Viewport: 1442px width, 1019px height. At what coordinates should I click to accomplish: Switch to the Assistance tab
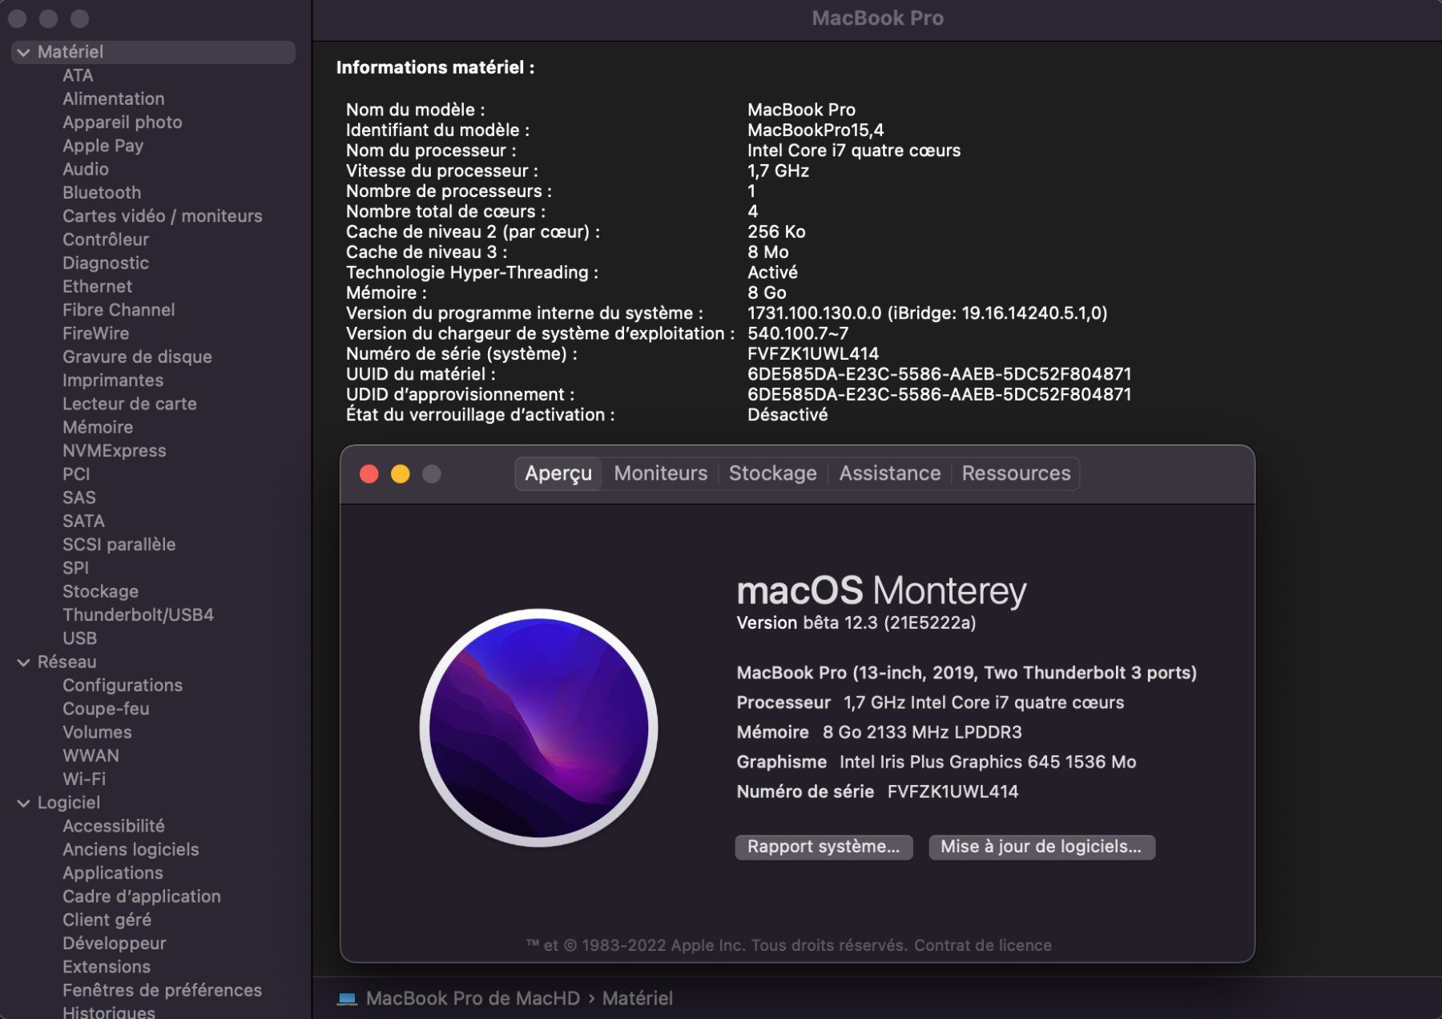click(x=890, y=473)
